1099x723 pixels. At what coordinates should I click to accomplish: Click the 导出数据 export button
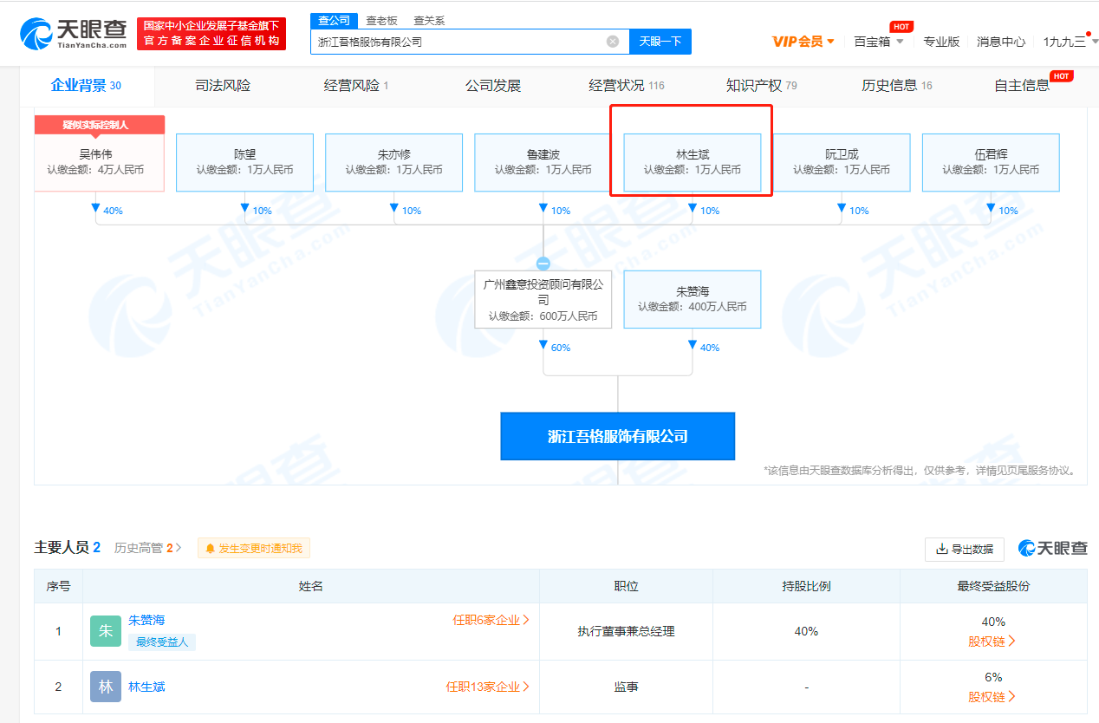click(x=965, y=549)
